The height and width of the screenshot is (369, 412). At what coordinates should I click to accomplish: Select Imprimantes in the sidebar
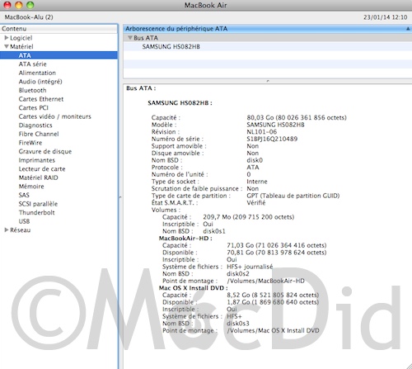tap(37, 160)
